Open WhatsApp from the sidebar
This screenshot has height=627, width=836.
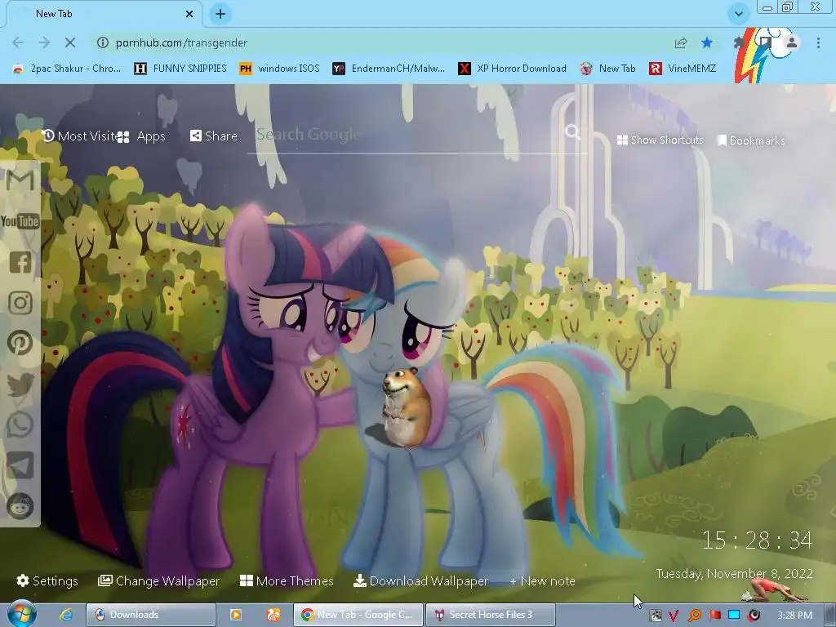(20, 425)
